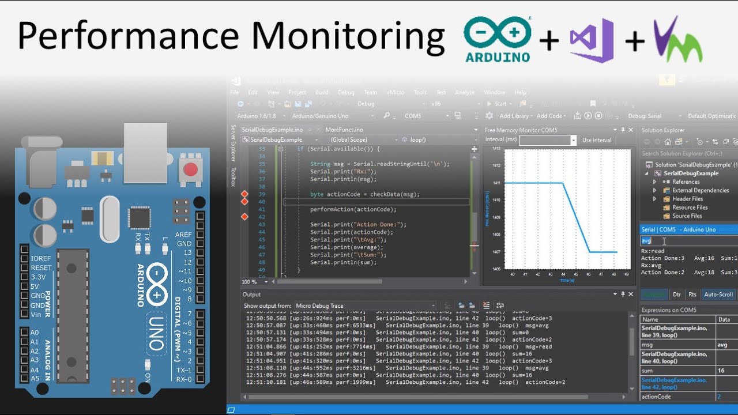
Task: Click the search magnifier icon in vMicro toolbar
Action: 386,116
